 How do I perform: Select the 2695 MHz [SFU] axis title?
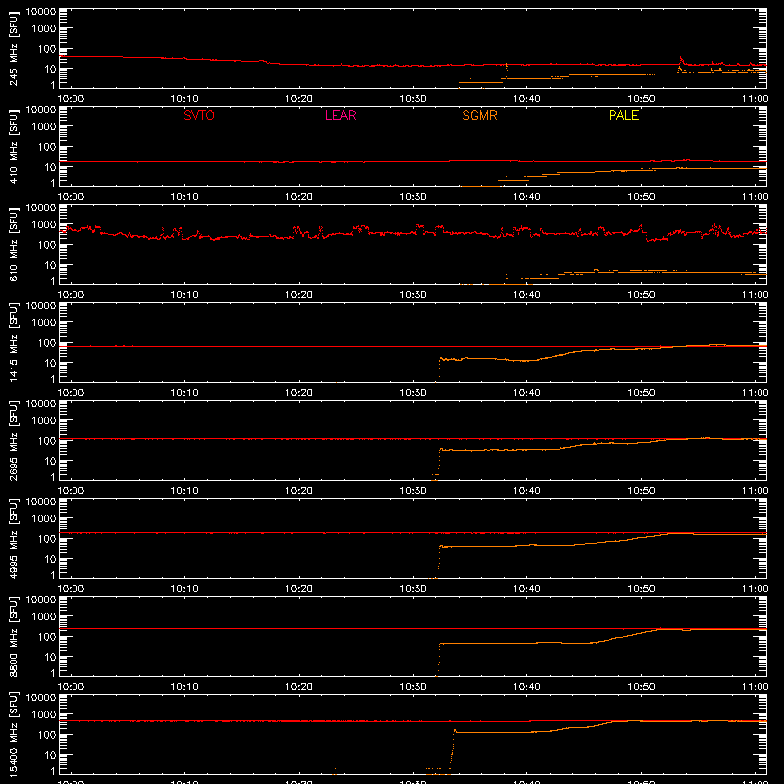click(x=13, y=440)
